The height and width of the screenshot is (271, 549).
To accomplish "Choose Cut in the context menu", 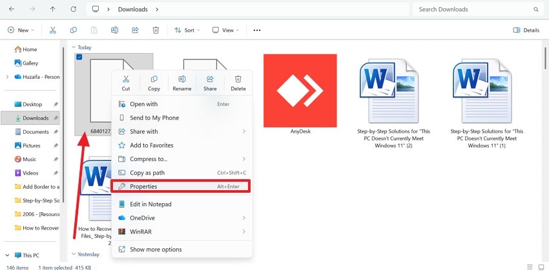I will click(126, 83).
